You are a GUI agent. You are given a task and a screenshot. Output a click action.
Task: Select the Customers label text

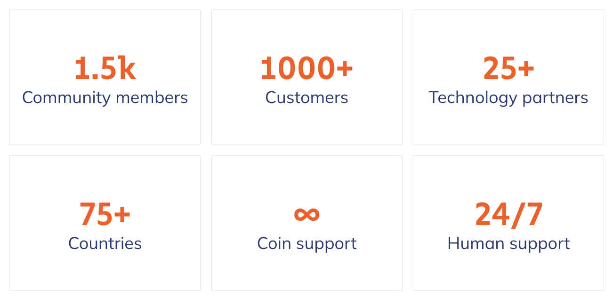[306, 97]
